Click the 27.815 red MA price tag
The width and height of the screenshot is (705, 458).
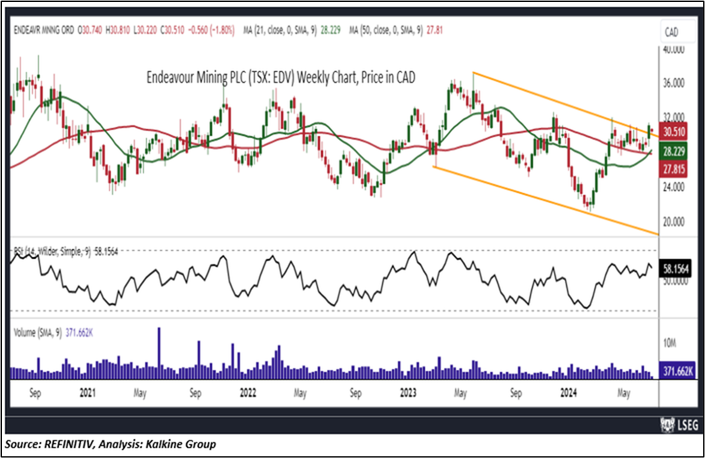[x=673, y=169]
